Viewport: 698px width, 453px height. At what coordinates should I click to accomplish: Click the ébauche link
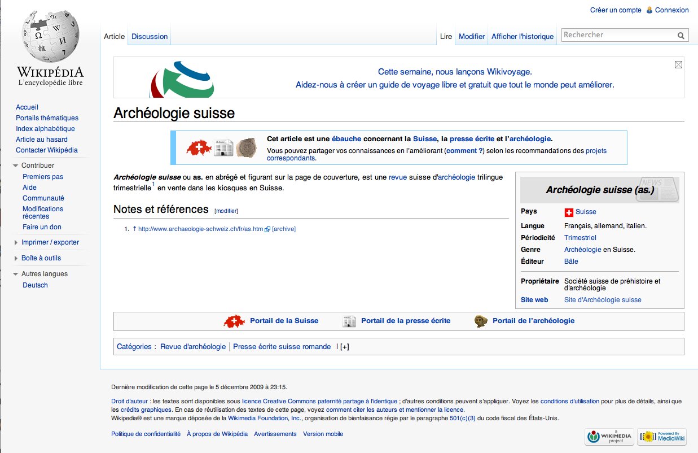(x=346, y=139)
